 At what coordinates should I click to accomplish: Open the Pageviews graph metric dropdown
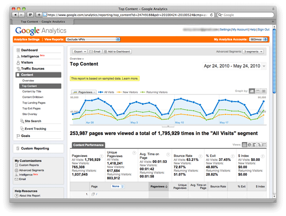coord(84,92)
